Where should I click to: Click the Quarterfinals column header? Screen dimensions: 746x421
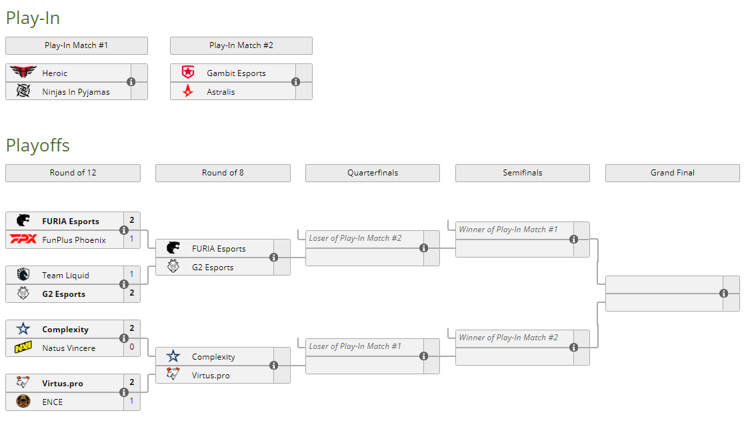[x=373, y=173]
